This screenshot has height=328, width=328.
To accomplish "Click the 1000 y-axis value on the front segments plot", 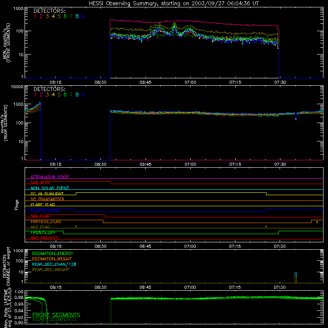I will click(18, 9).
